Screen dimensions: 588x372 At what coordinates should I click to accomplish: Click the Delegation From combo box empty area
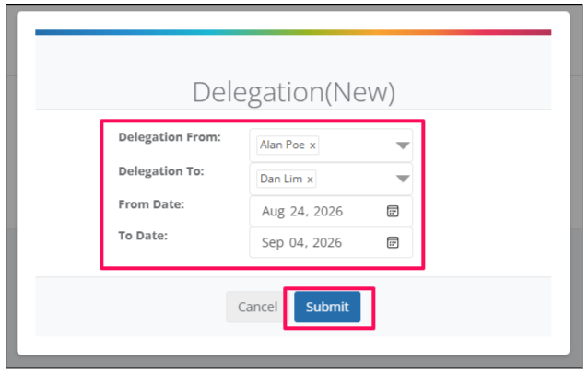click(x=357, y=145)
